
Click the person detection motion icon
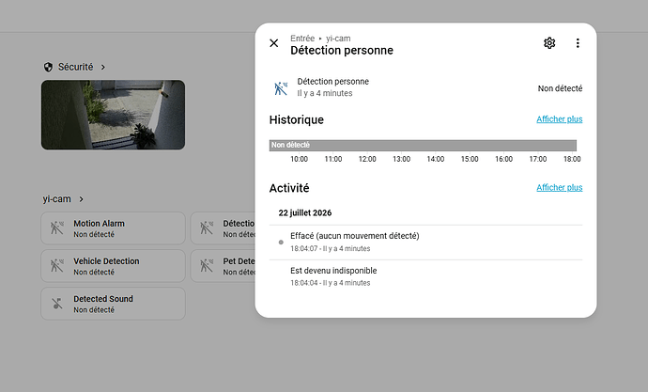click(281, 88)
